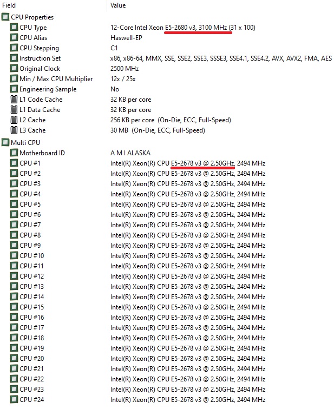Click the cache icon beside L1 Code Cache
Screen dimensions: 334x409
click(x=14, y=99)
